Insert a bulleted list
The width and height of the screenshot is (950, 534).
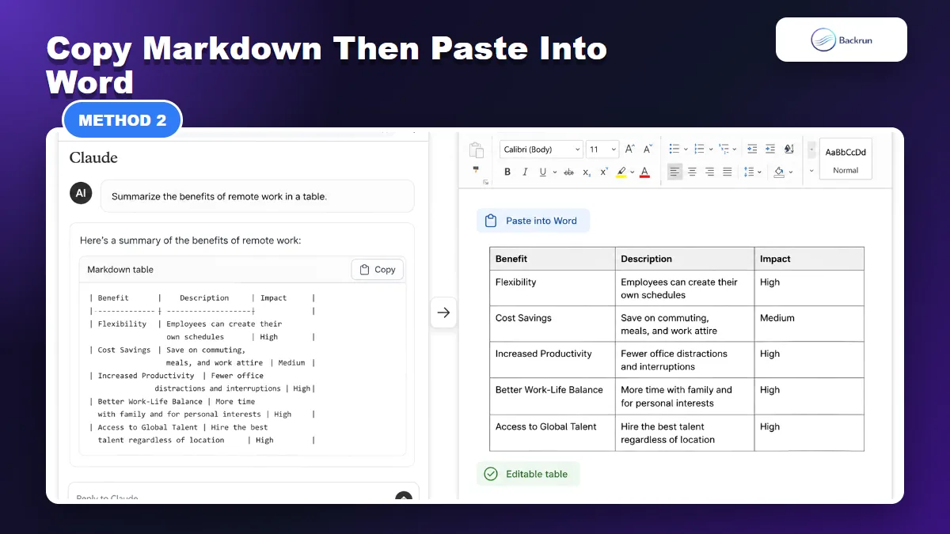tap(674, 149)
